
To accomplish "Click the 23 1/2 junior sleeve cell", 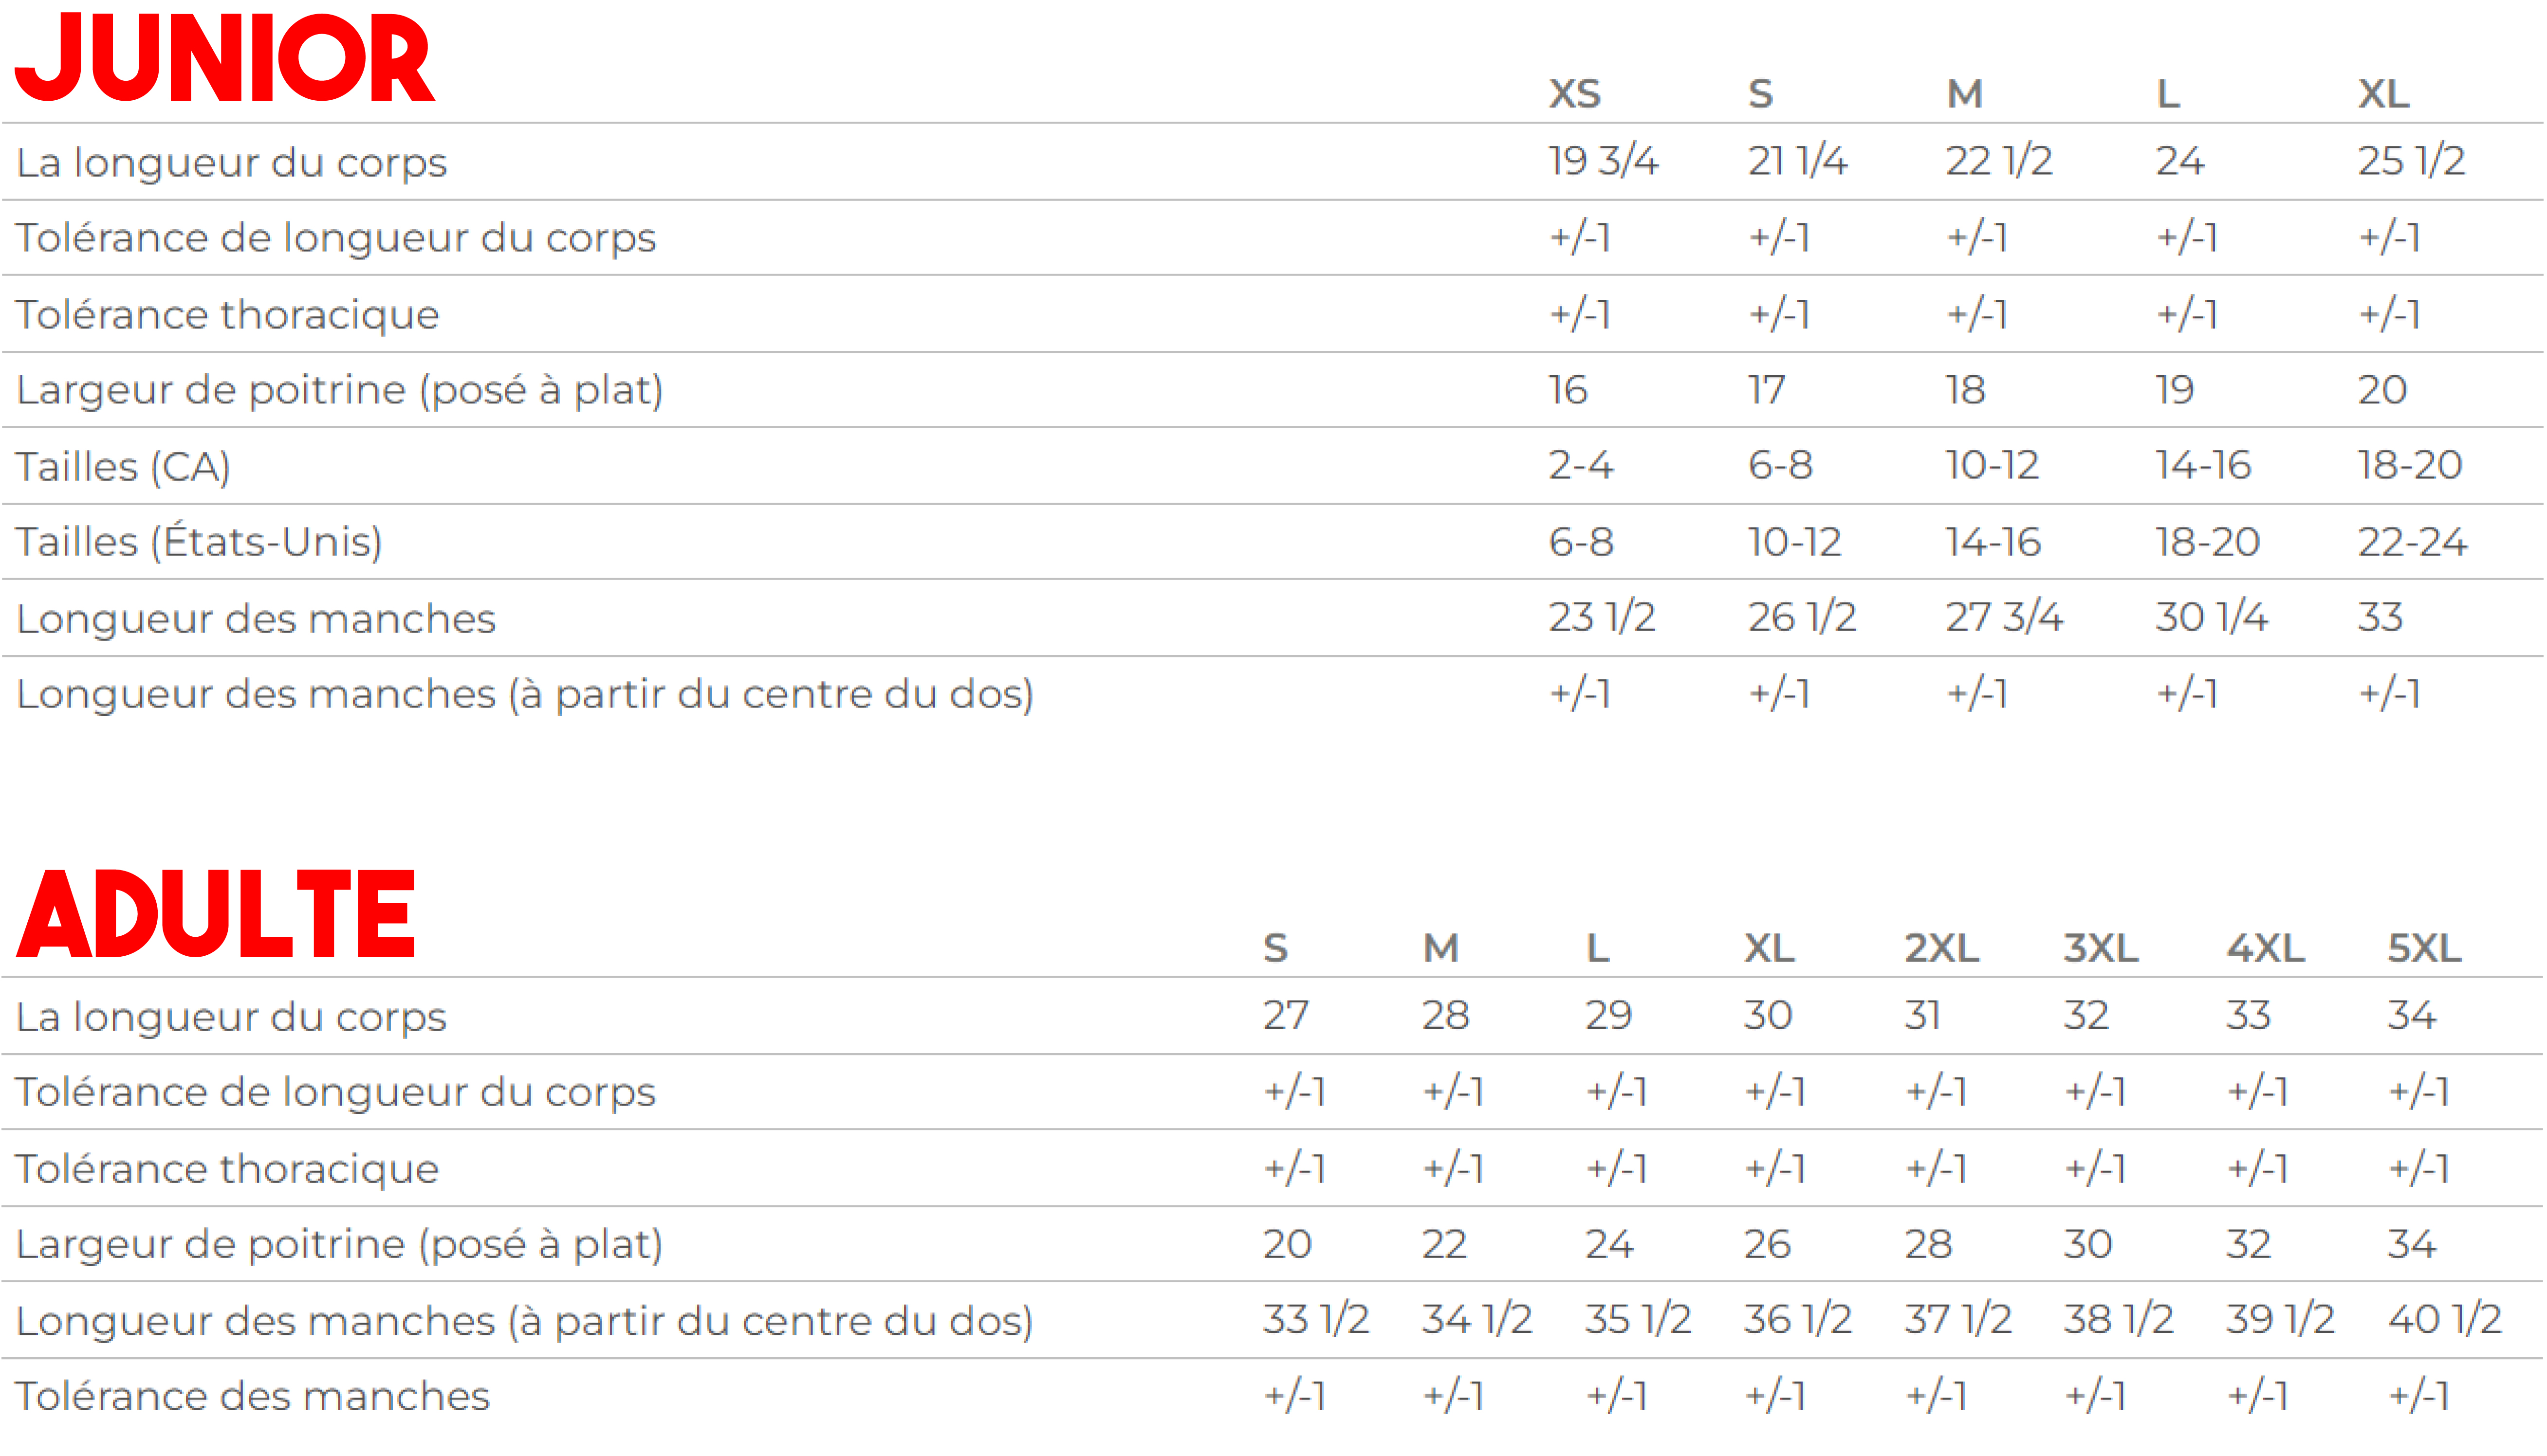I will click(1602, 617).
